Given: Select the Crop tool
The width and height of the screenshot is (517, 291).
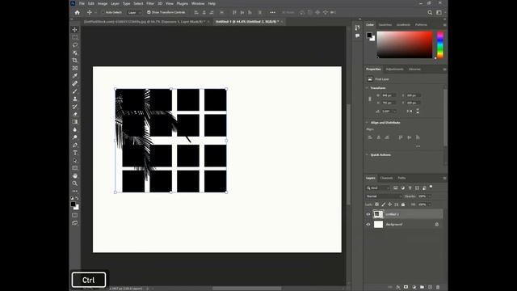Looking at the screenshot, I should point(75,61).
